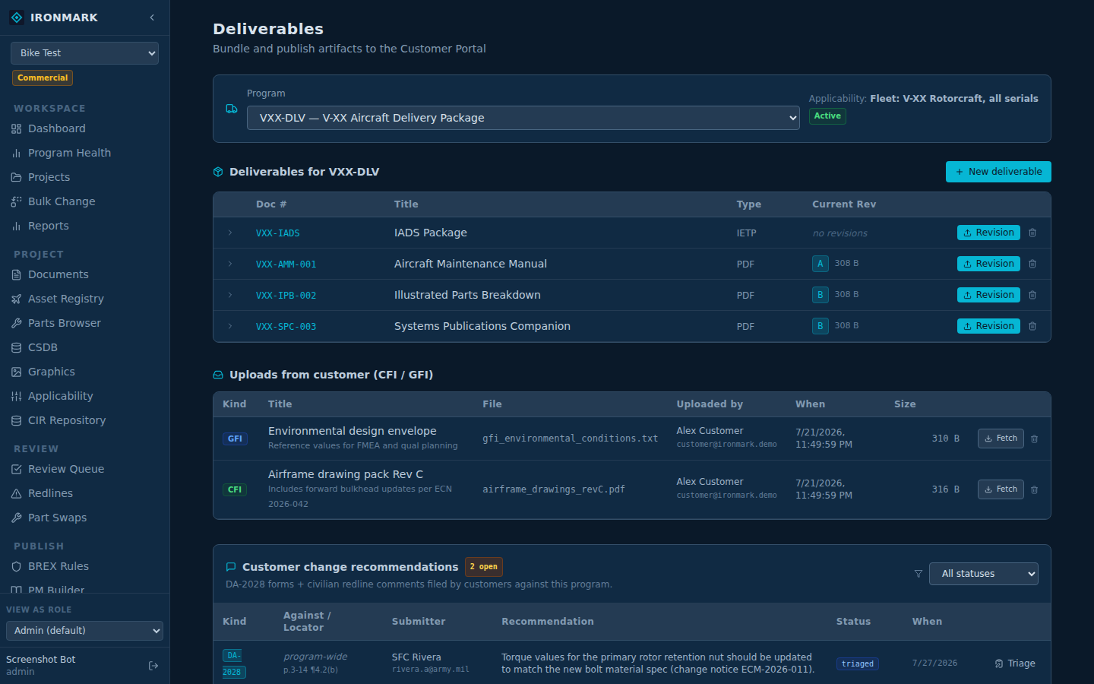This screenshot has height=684, width=1094.
Task: Click revision badge A for Aircraft Maintenance Manual
Action: pyautogui.click(x=820, y=264)
